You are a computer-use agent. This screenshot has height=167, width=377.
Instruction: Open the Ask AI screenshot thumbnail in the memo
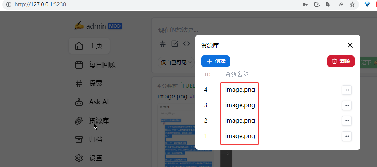(177, 135)
